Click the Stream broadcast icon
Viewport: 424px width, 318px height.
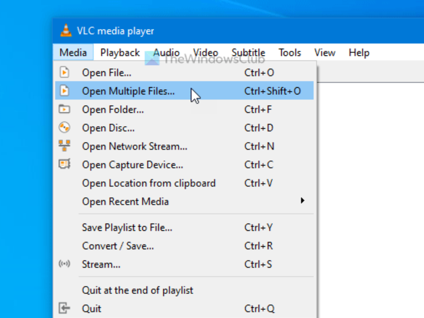[x=64, y=264]
